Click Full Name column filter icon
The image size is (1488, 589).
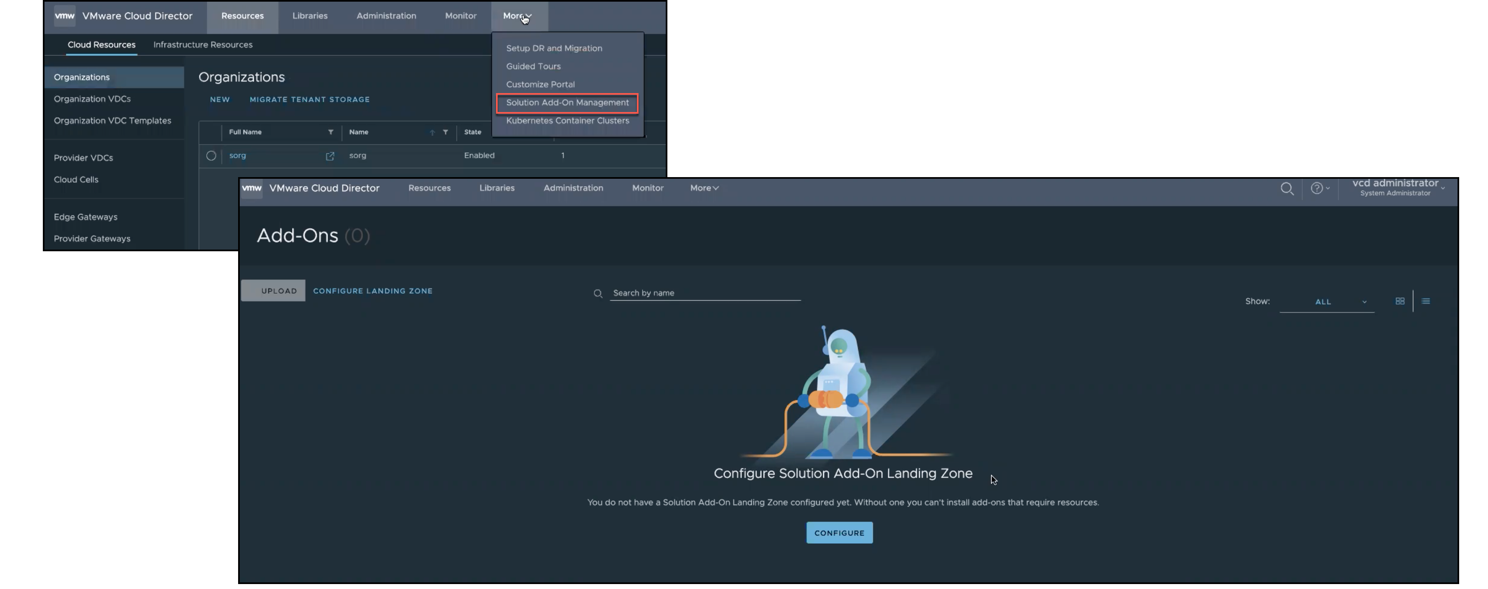click(330, 132)
